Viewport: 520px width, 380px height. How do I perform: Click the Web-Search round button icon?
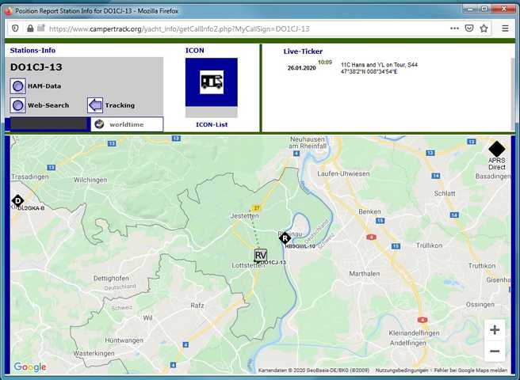click(17, 105)
